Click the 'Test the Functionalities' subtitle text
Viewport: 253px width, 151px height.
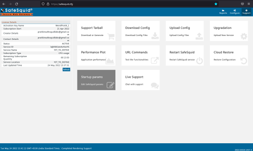(137, 60)
